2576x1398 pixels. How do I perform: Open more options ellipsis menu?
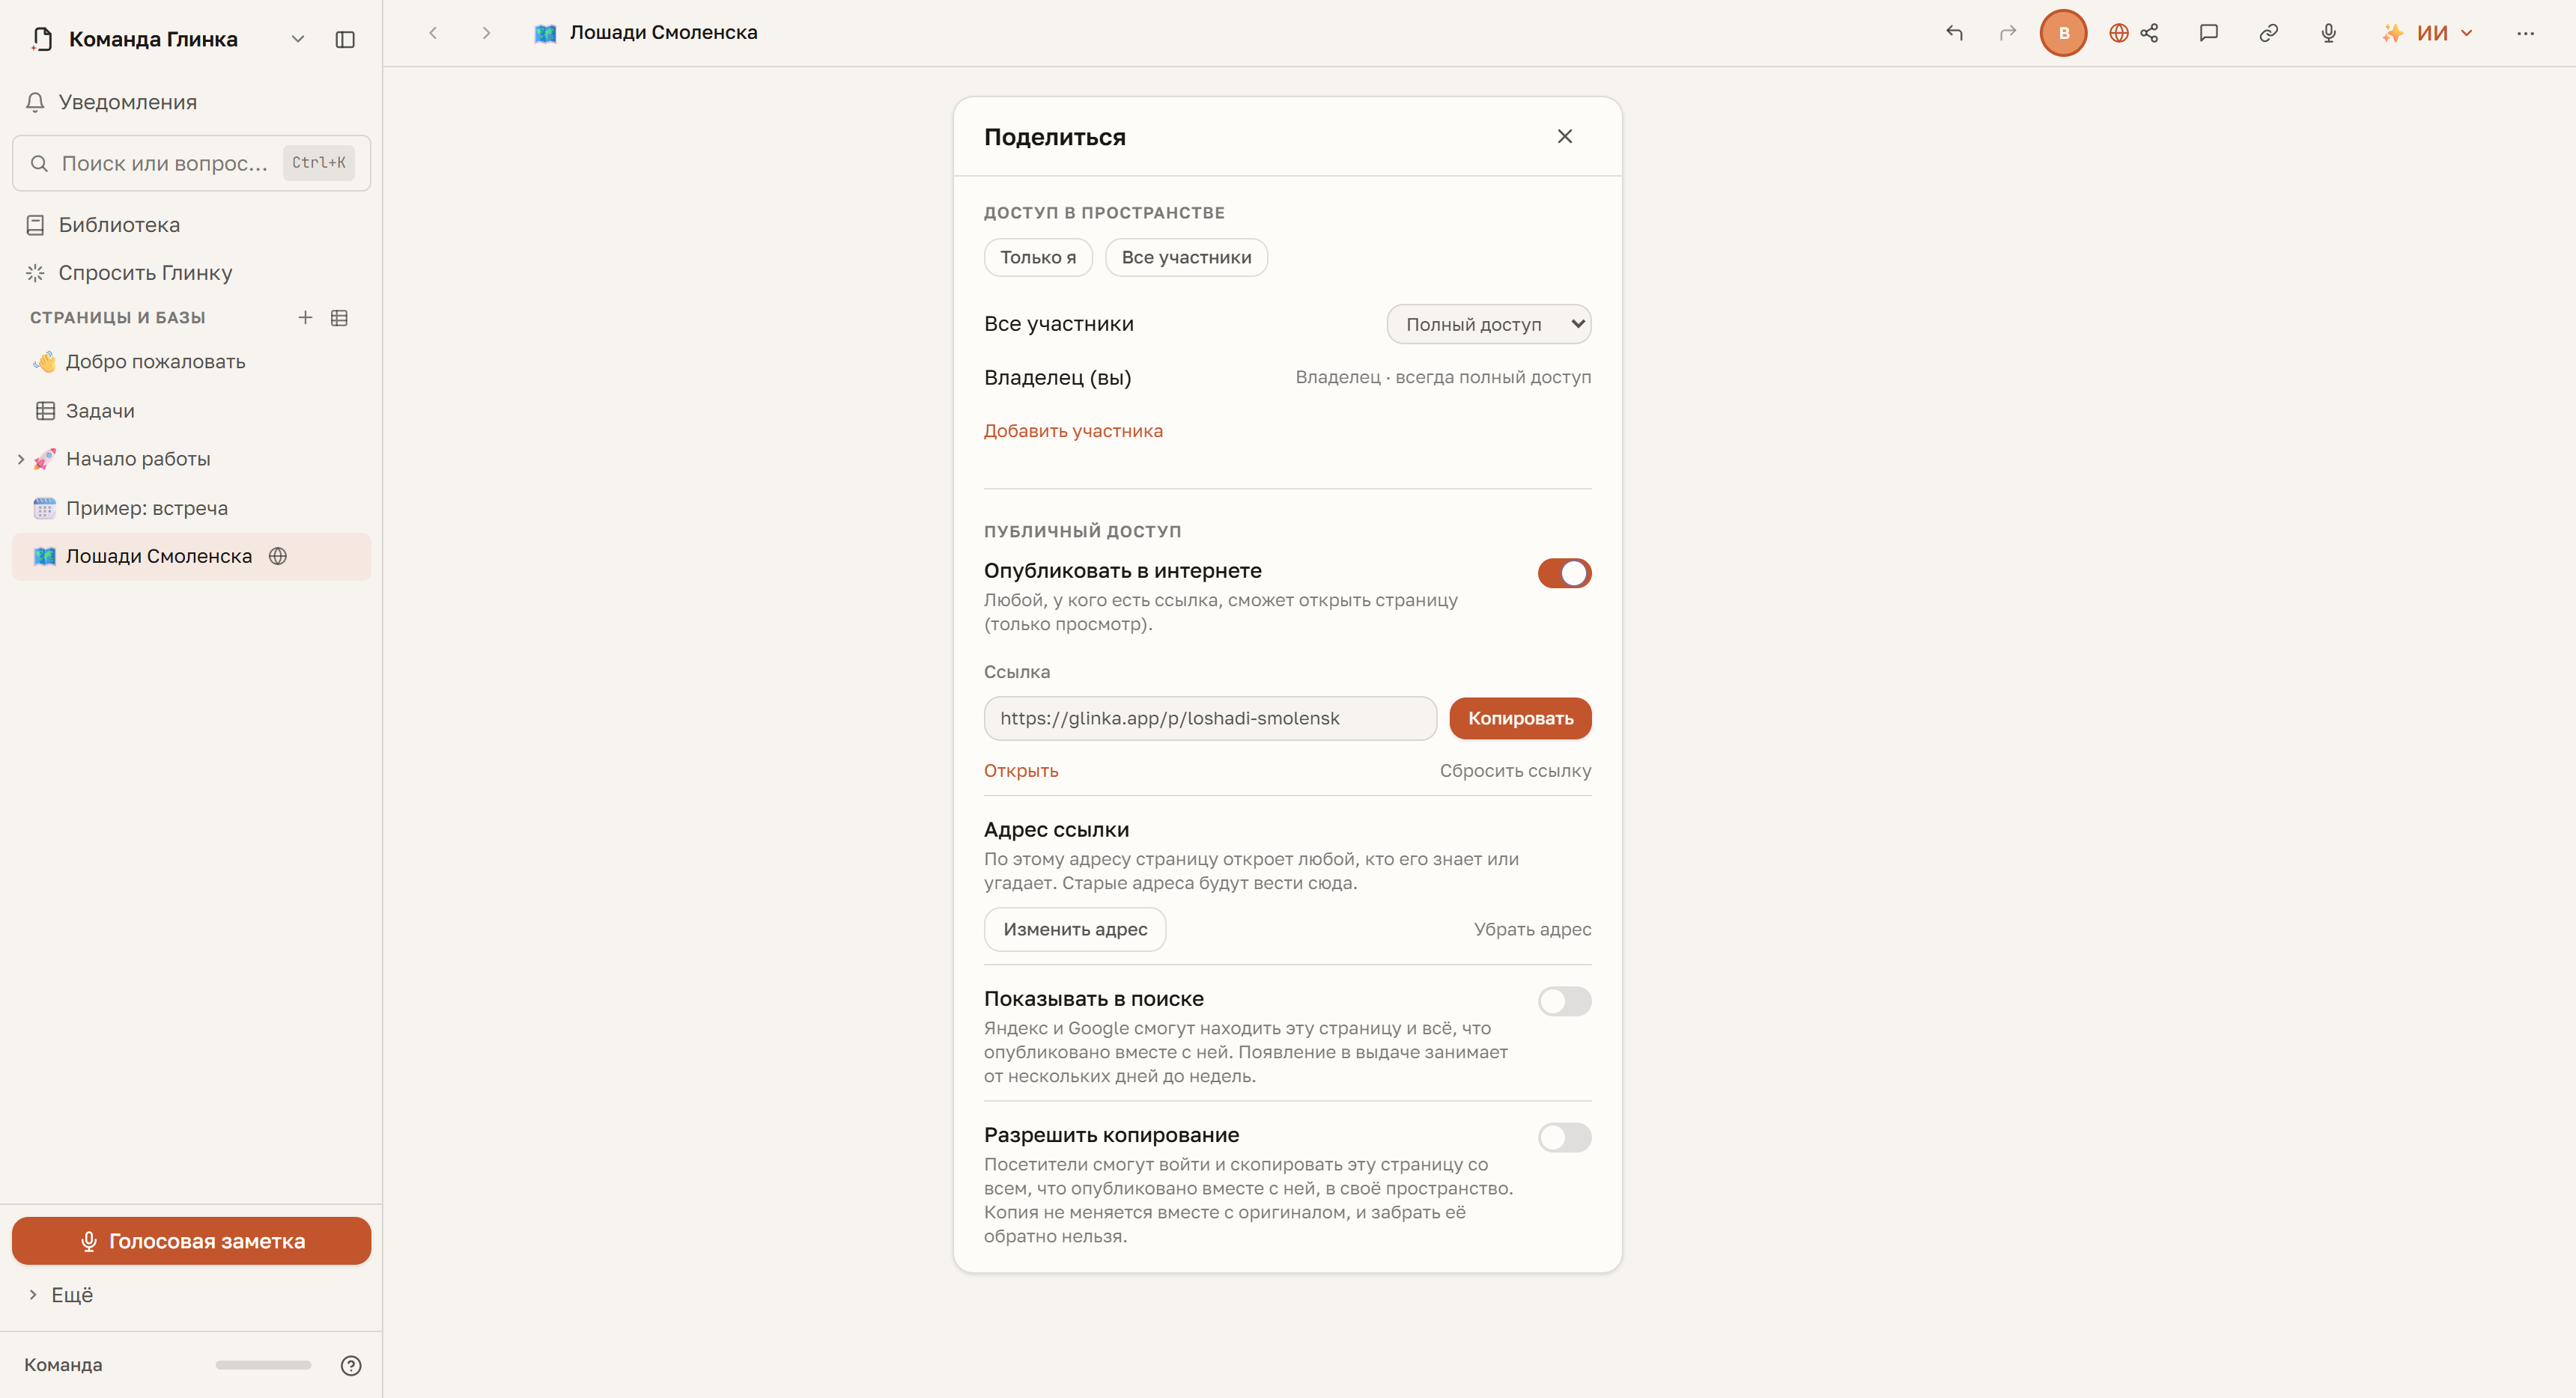tap(2525, 33)
